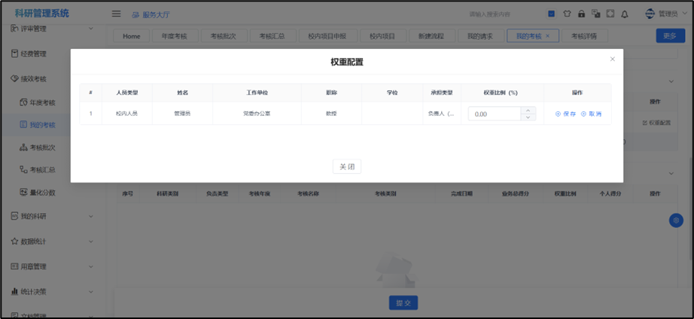Increase 权重比例 with the up arrow
This screenshot has width=694, height=319.
pos(529,110)
